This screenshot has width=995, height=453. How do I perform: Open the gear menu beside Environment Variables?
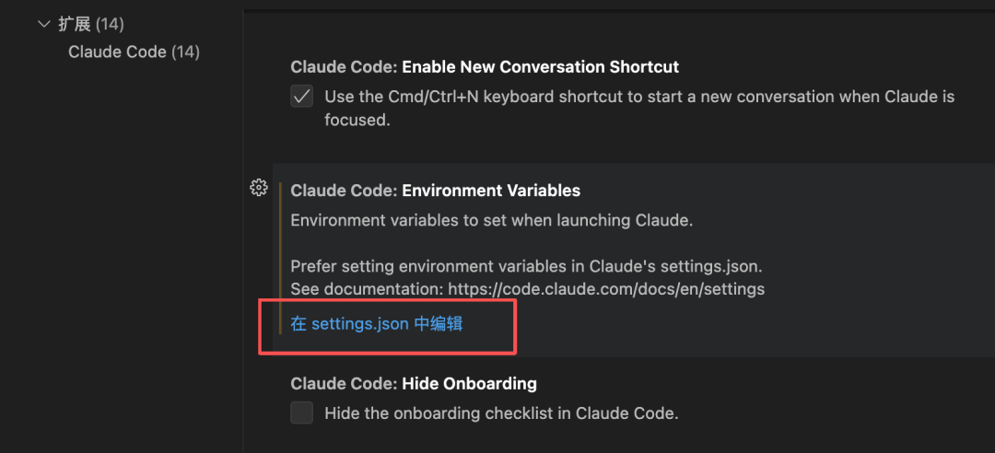(x=258, y=188)
